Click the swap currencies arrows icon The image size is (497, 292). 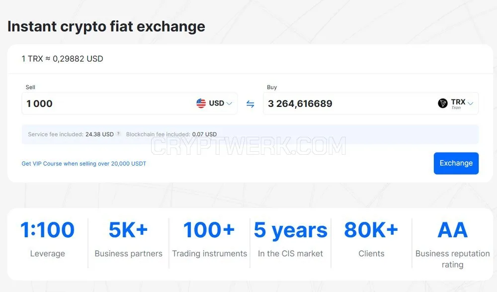(250, 104)
